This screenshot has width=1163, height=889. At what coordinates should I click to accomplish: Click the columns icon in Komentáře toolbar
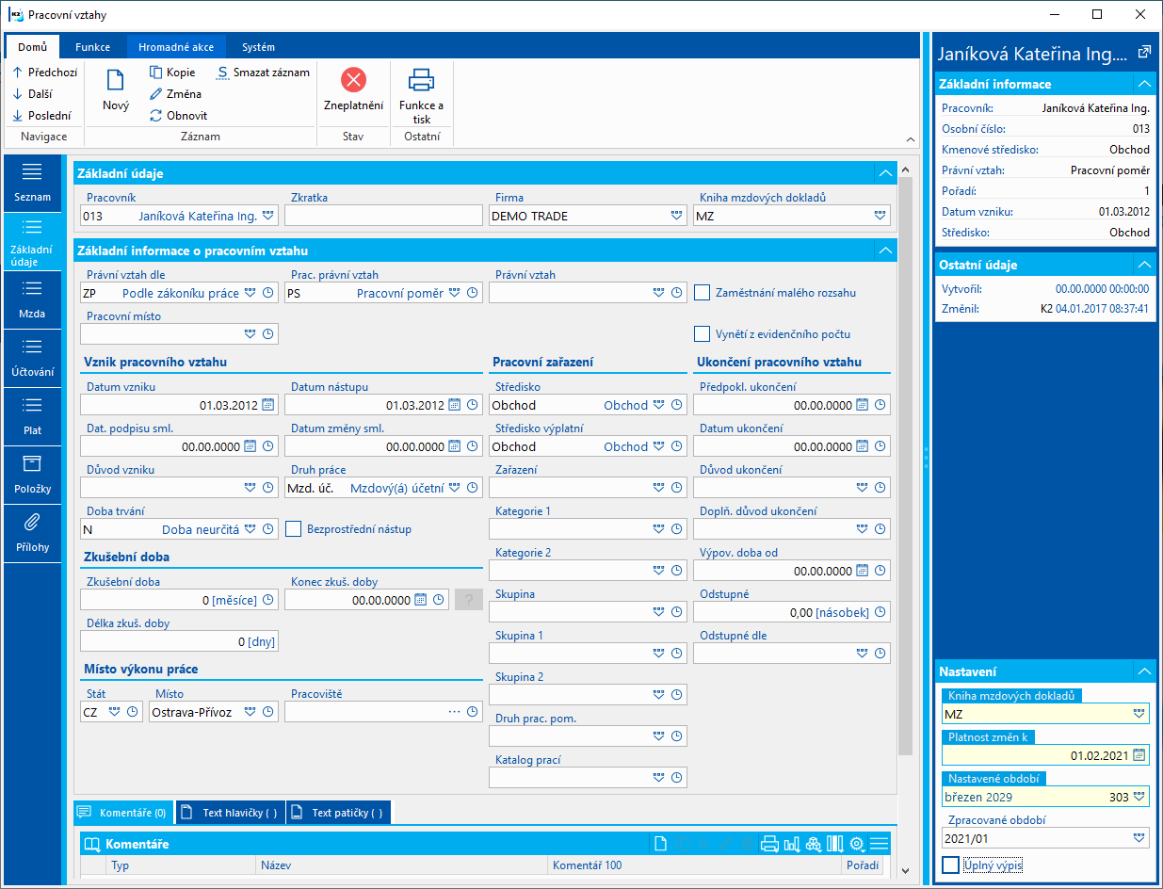(x=834, y=844)
